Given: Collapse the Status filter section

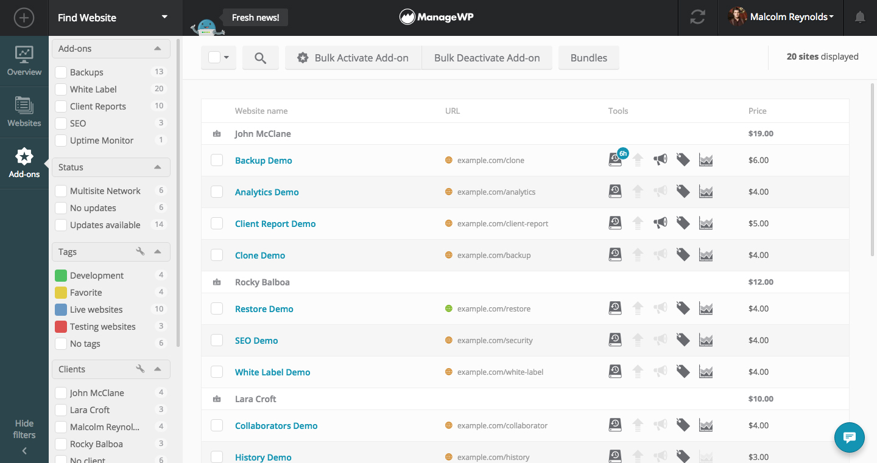Looking at the screenshot, I should point(158,167).
